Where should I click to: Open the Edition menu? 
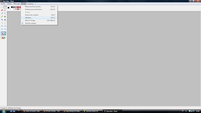point(9,4)
